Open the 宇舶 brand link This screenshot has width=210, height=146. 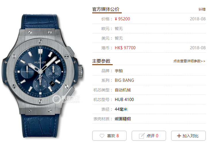click(x=119, y=71)
